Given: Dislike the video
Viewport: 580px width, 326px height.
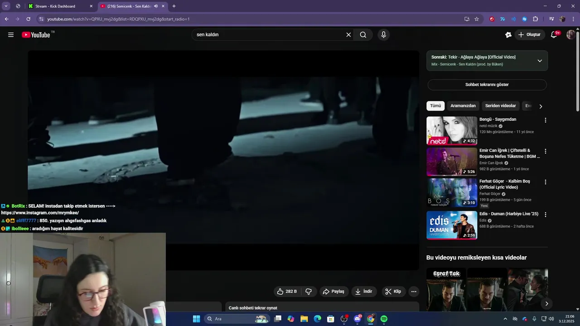Looking at the screenshot, I should click(309, 292).
